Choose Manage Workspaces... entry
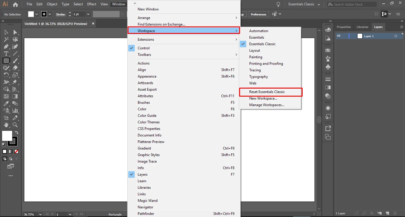Screen dimensions: 405x217 [267, 105]
